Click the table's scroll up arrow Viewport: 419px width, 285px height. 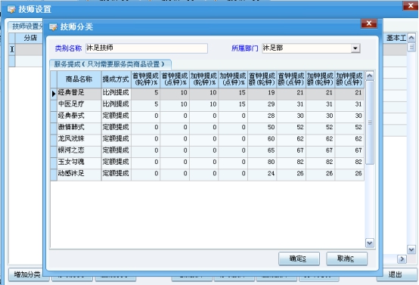point(370,76)
